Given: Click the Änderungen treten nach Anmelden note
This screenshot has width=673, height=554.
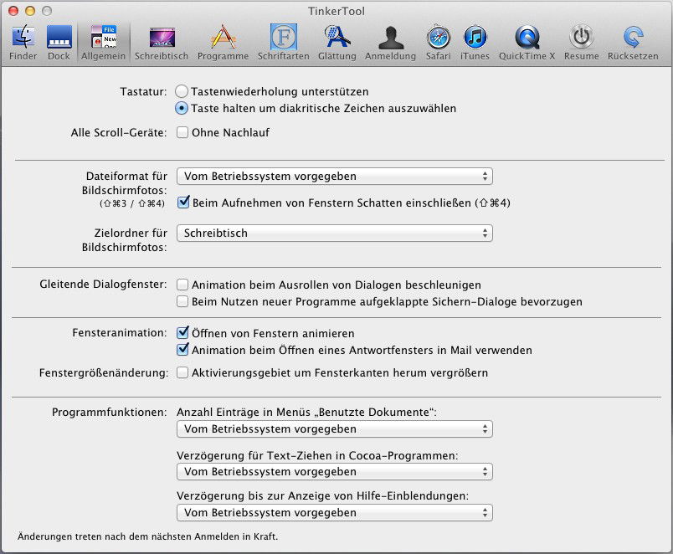Looking at the screenshot, I should pos(147,536).
